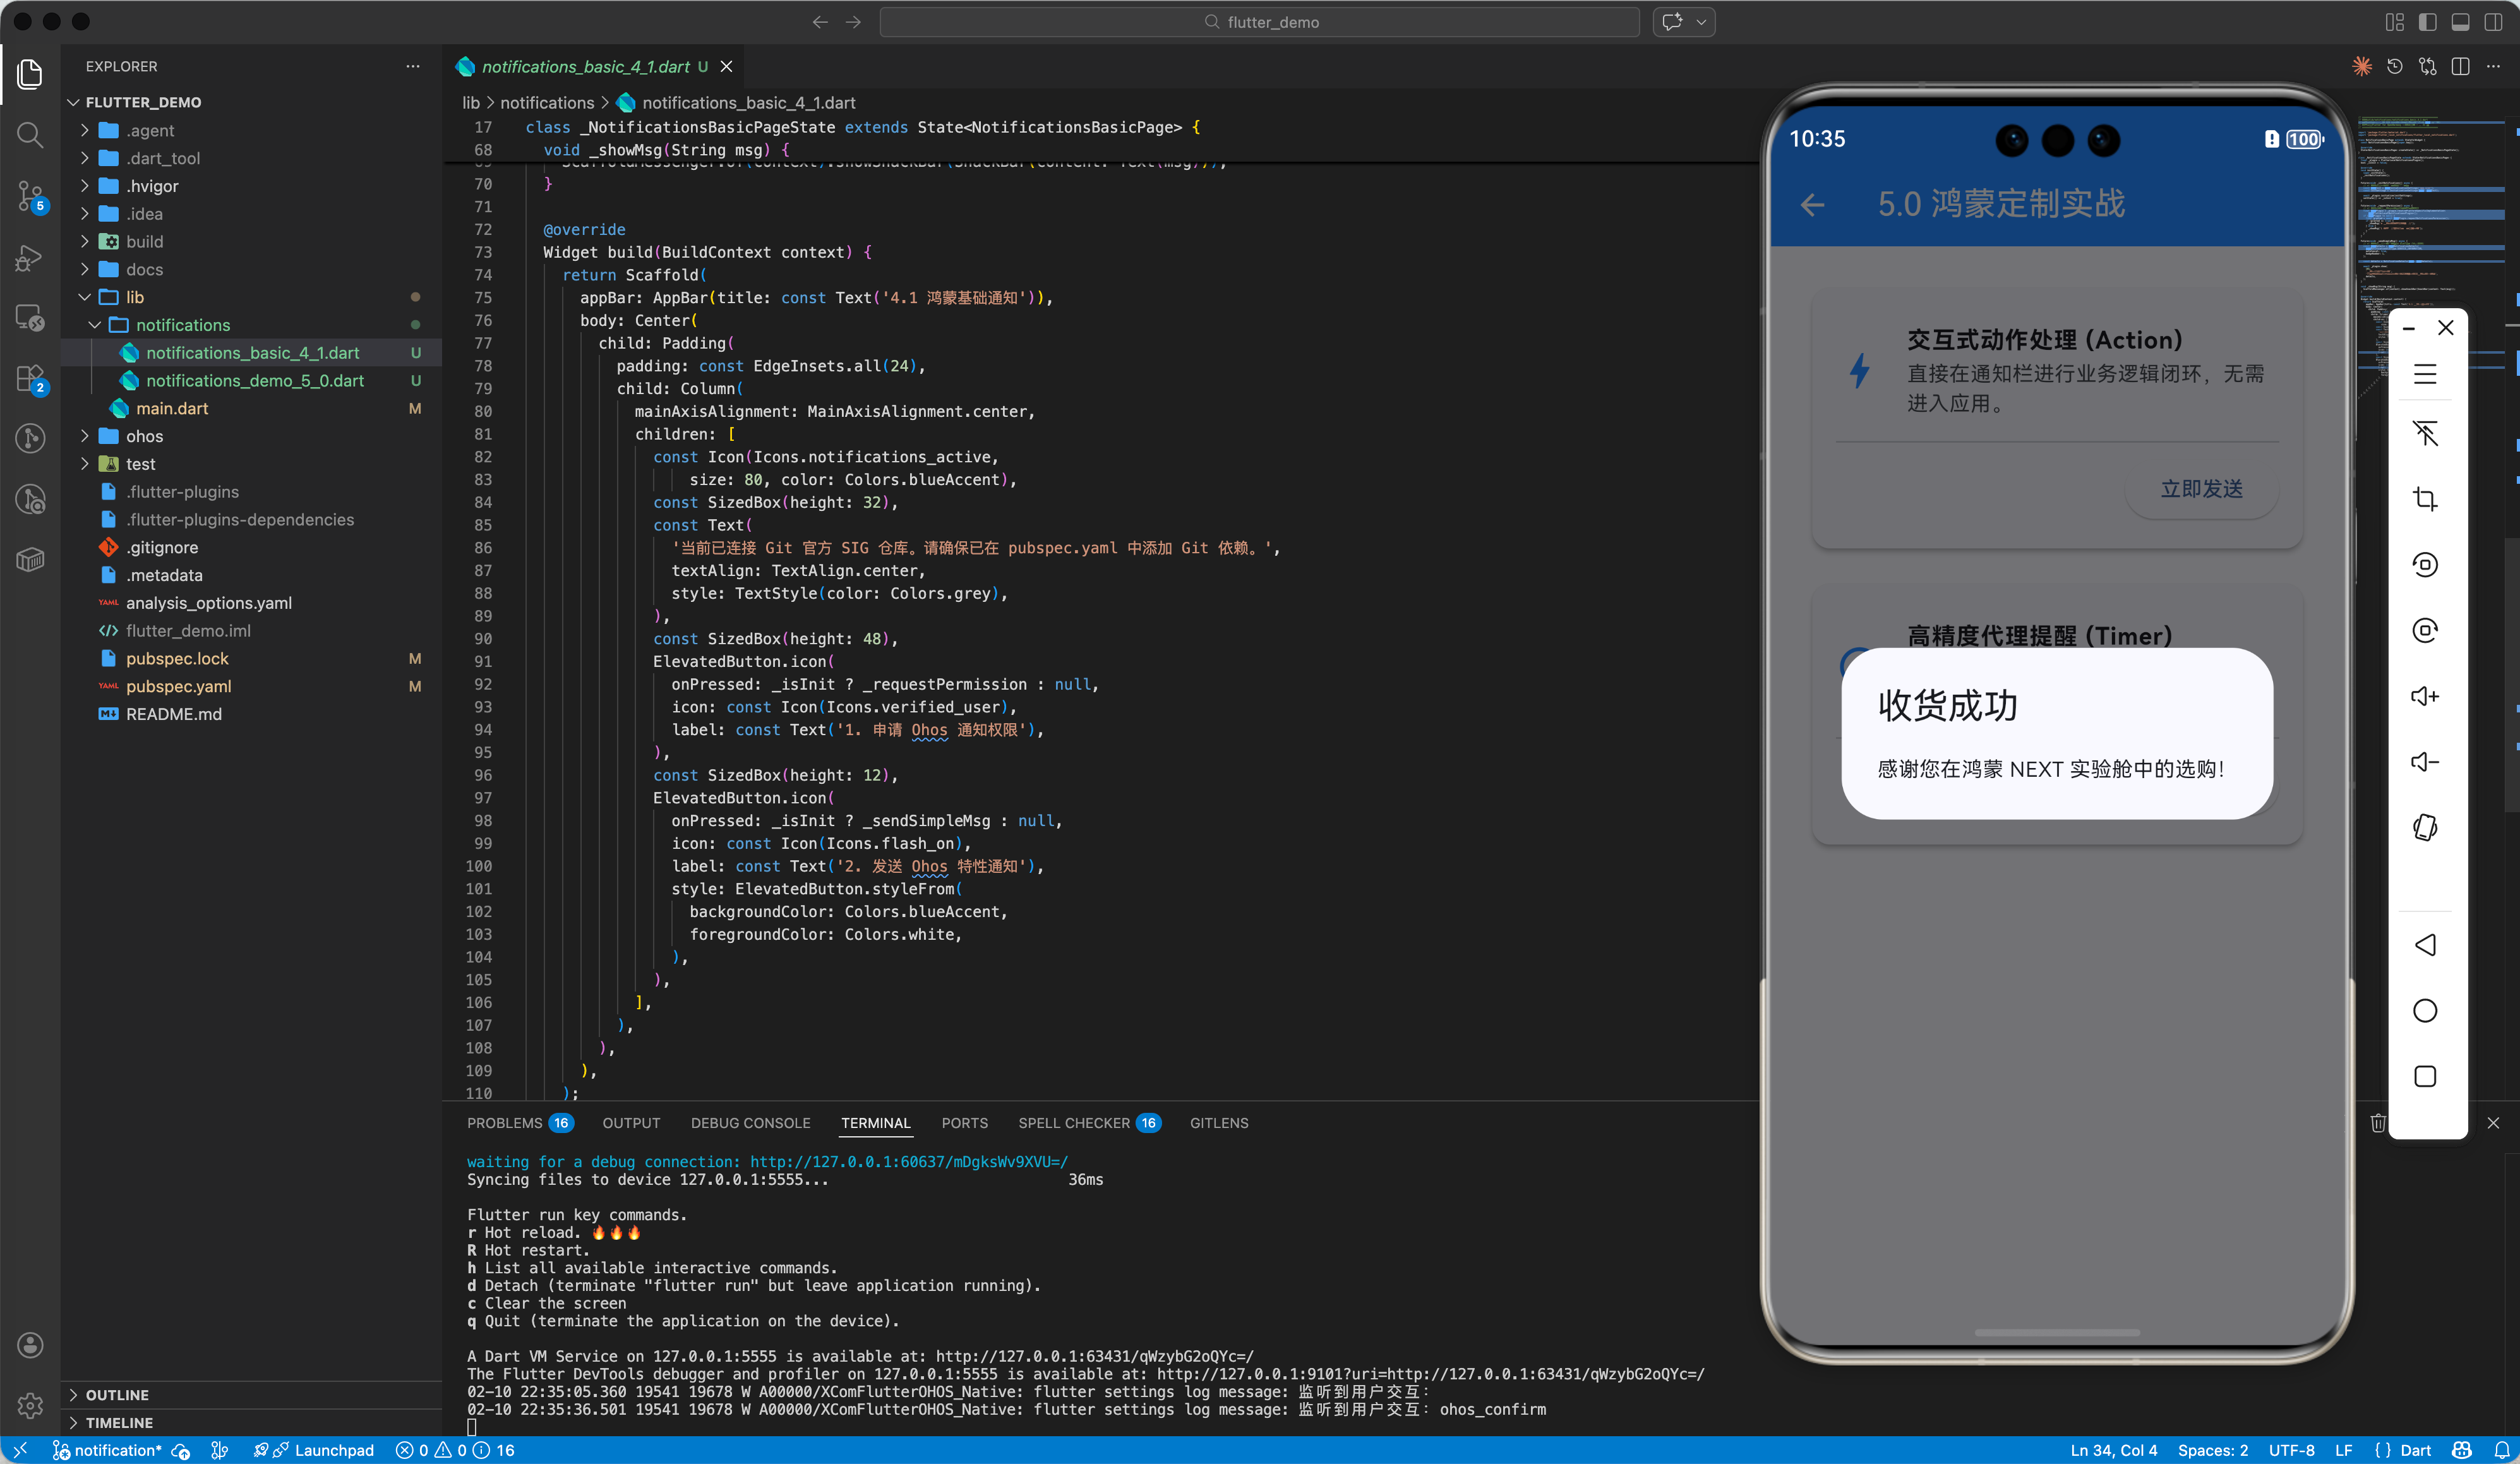The image size is (2520, 1464).
Task: Tap the 立即发送 button in phone
Action: click(2201, 488)
